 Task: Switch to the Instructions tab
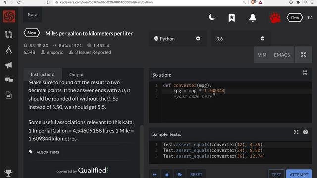coord(43,74)
